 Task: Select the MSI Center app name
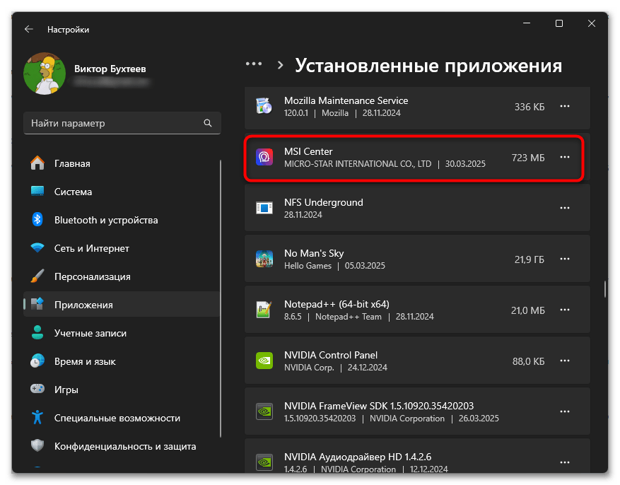pos(308,152)
